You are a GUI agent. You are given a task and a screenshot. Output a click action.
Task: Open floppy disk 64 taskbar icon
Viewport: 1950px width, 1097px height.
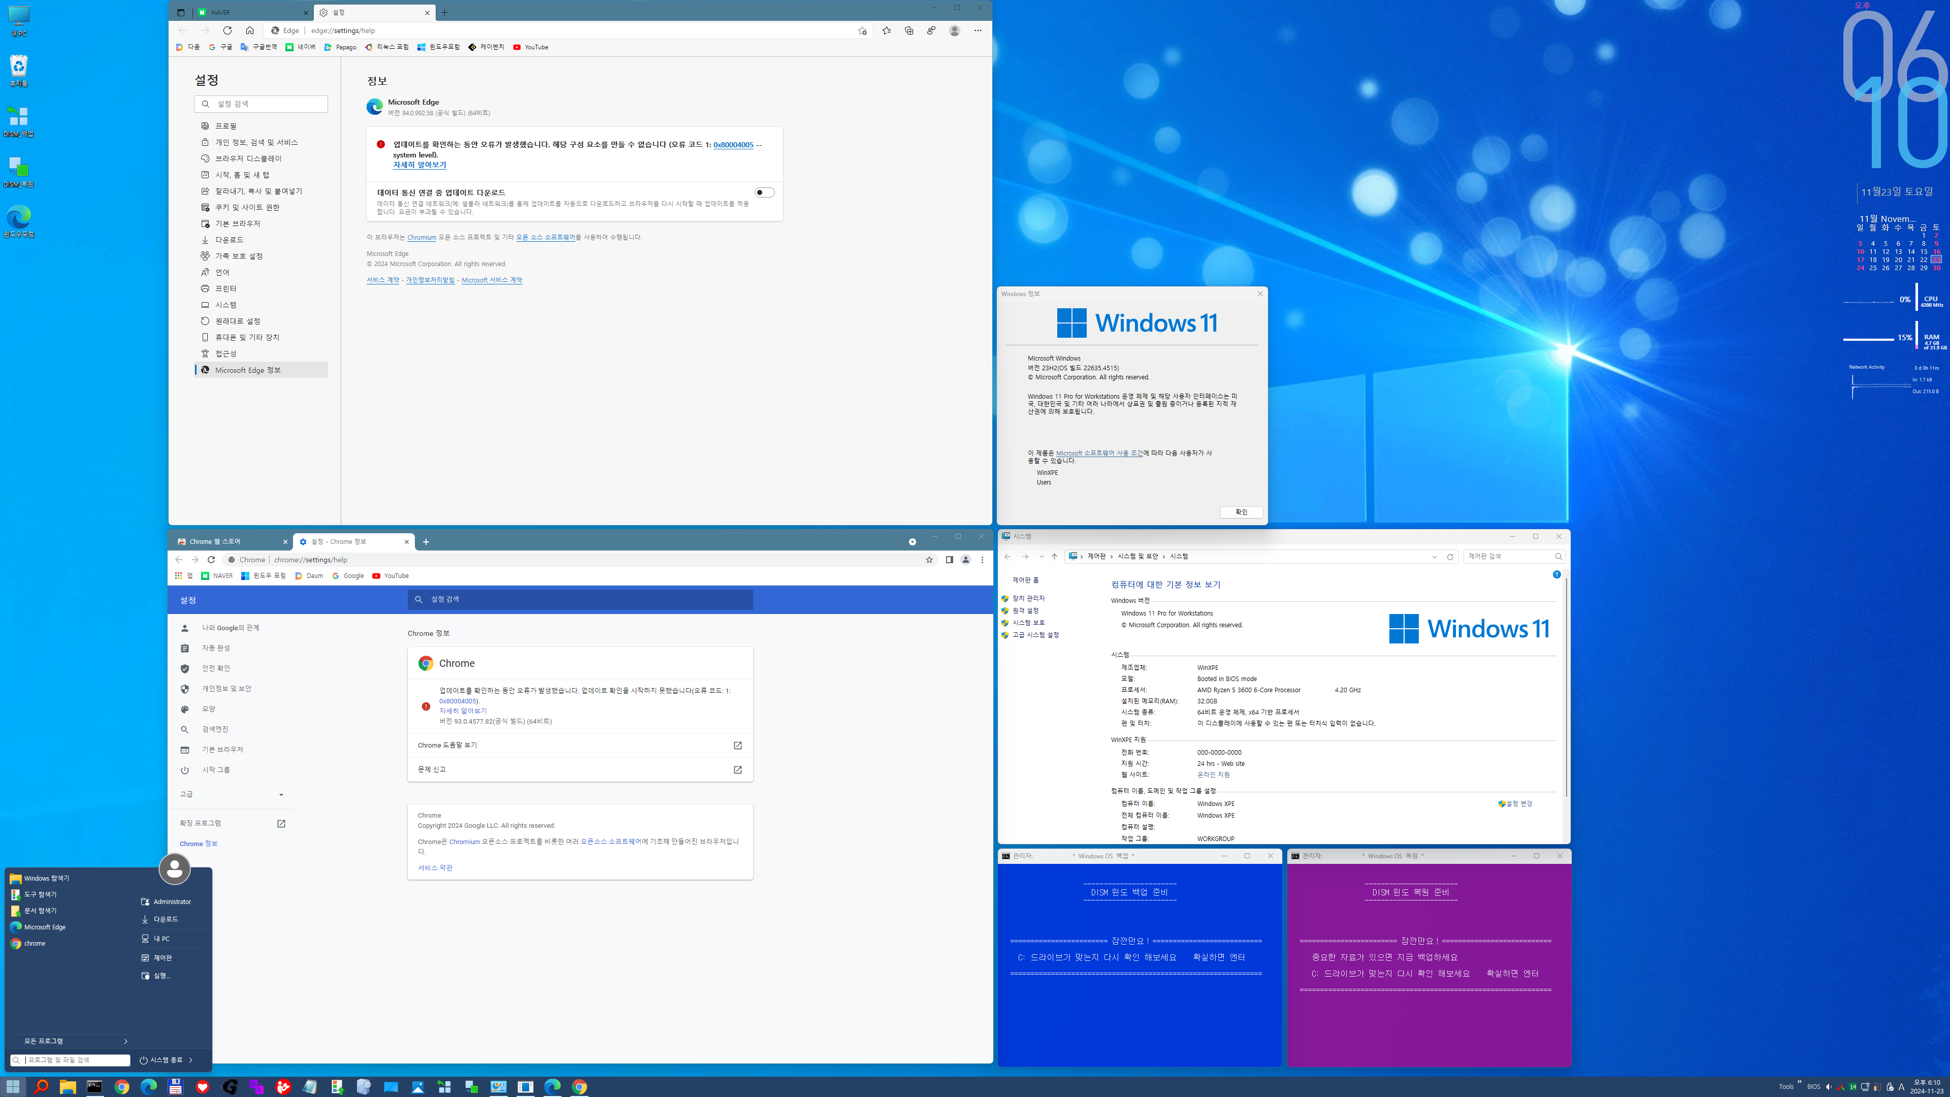tap(176, 1086)
